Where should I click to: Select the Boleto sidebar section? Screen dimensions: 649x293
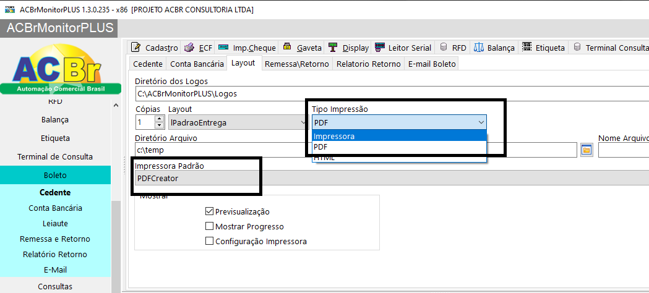(55, 175)
